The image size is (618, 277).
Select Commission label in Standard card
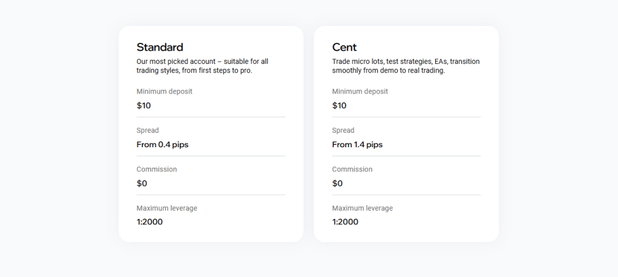156,170
